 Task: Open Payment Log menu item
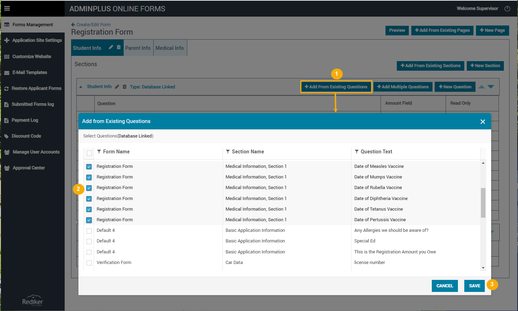tap(25, 120)
